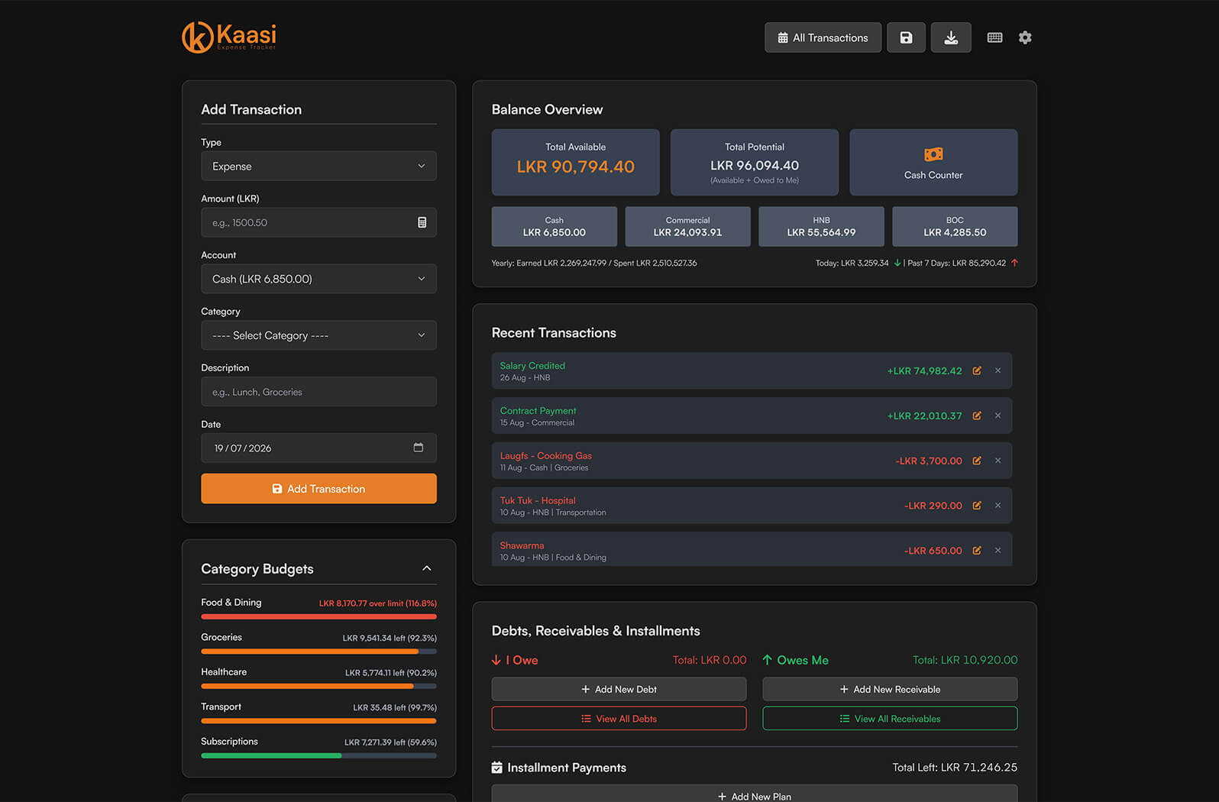Screen dimensions: 1219x802
Task: Click the Kaasi logo
Action: (229, 37)
